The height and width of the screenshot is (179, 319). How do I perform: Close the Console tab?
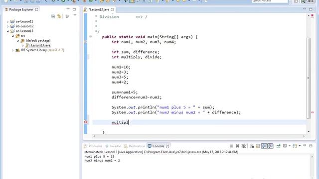[167, 146]
